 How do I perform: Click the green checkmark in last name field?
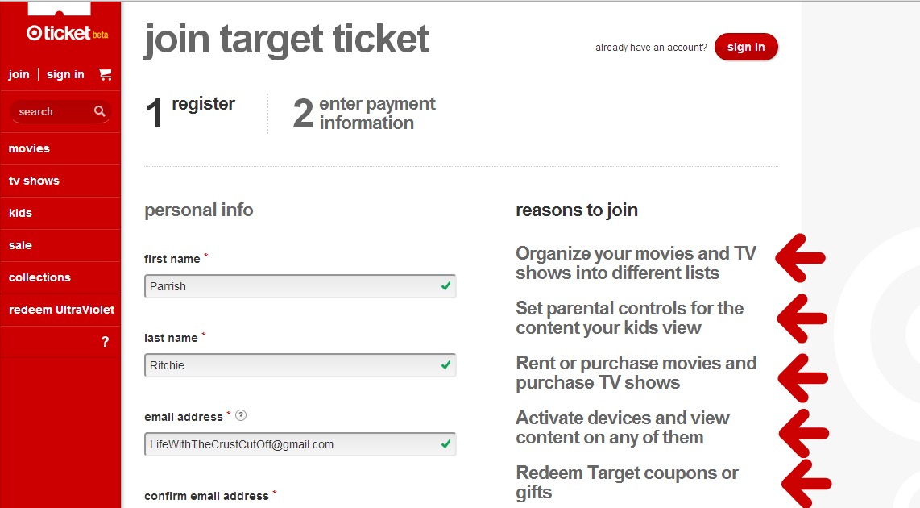(x=445, y=365)
